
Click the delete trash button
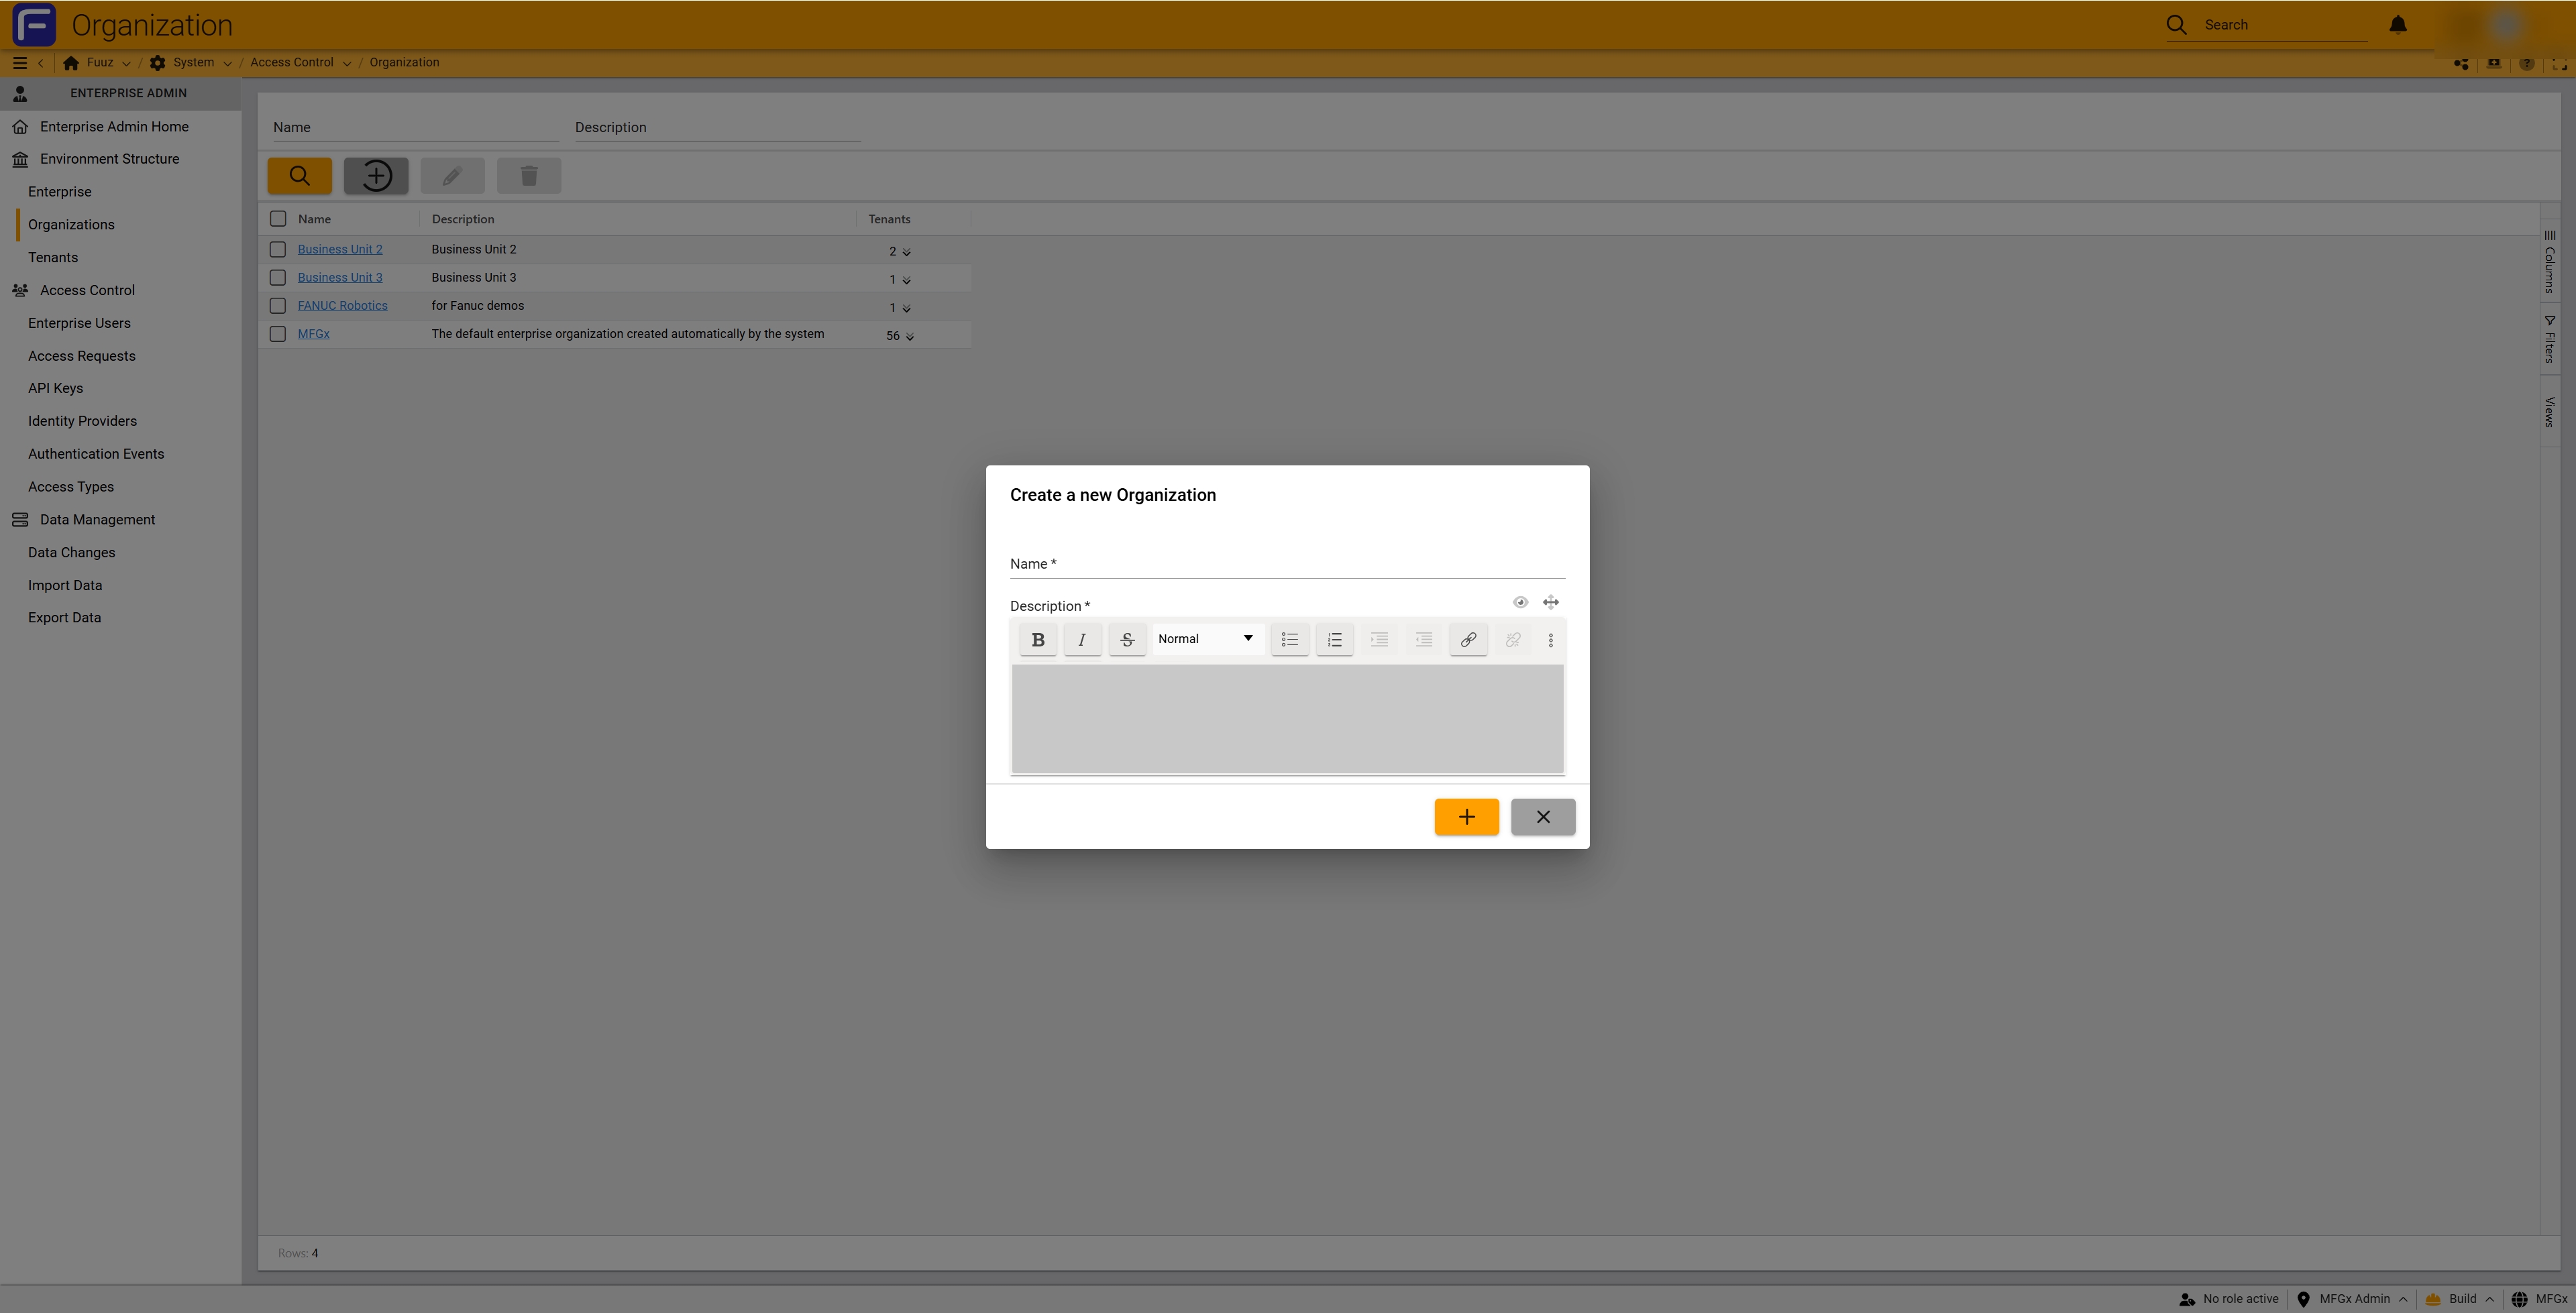pos(529,176)
